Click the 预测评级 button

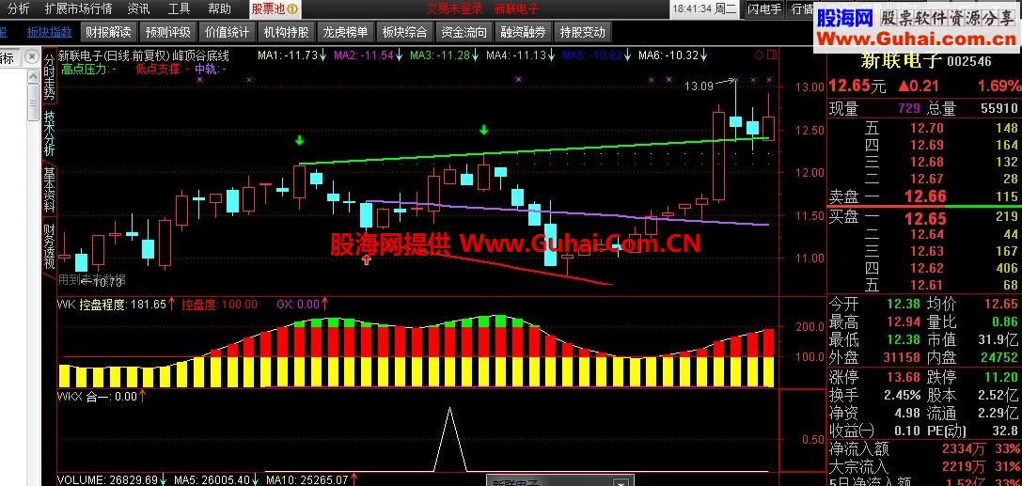tap(168, 31)
